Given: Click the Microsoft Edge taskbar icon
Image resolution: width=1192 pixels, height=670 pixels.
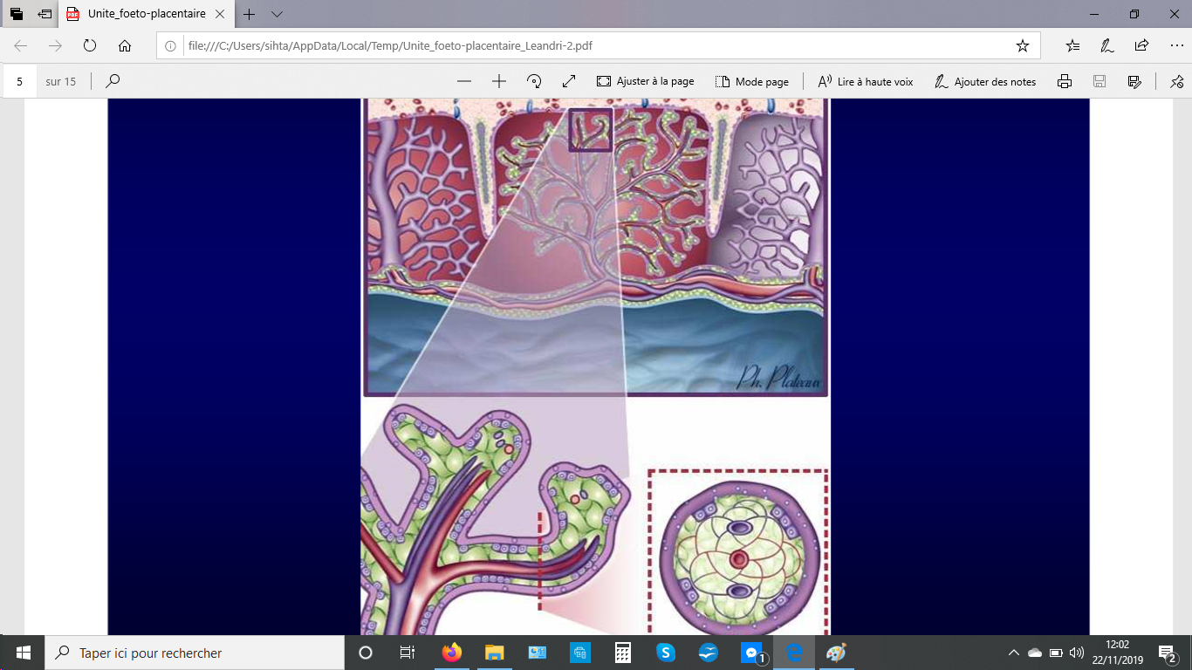Looking at the screenshot, I should [794, 653].
